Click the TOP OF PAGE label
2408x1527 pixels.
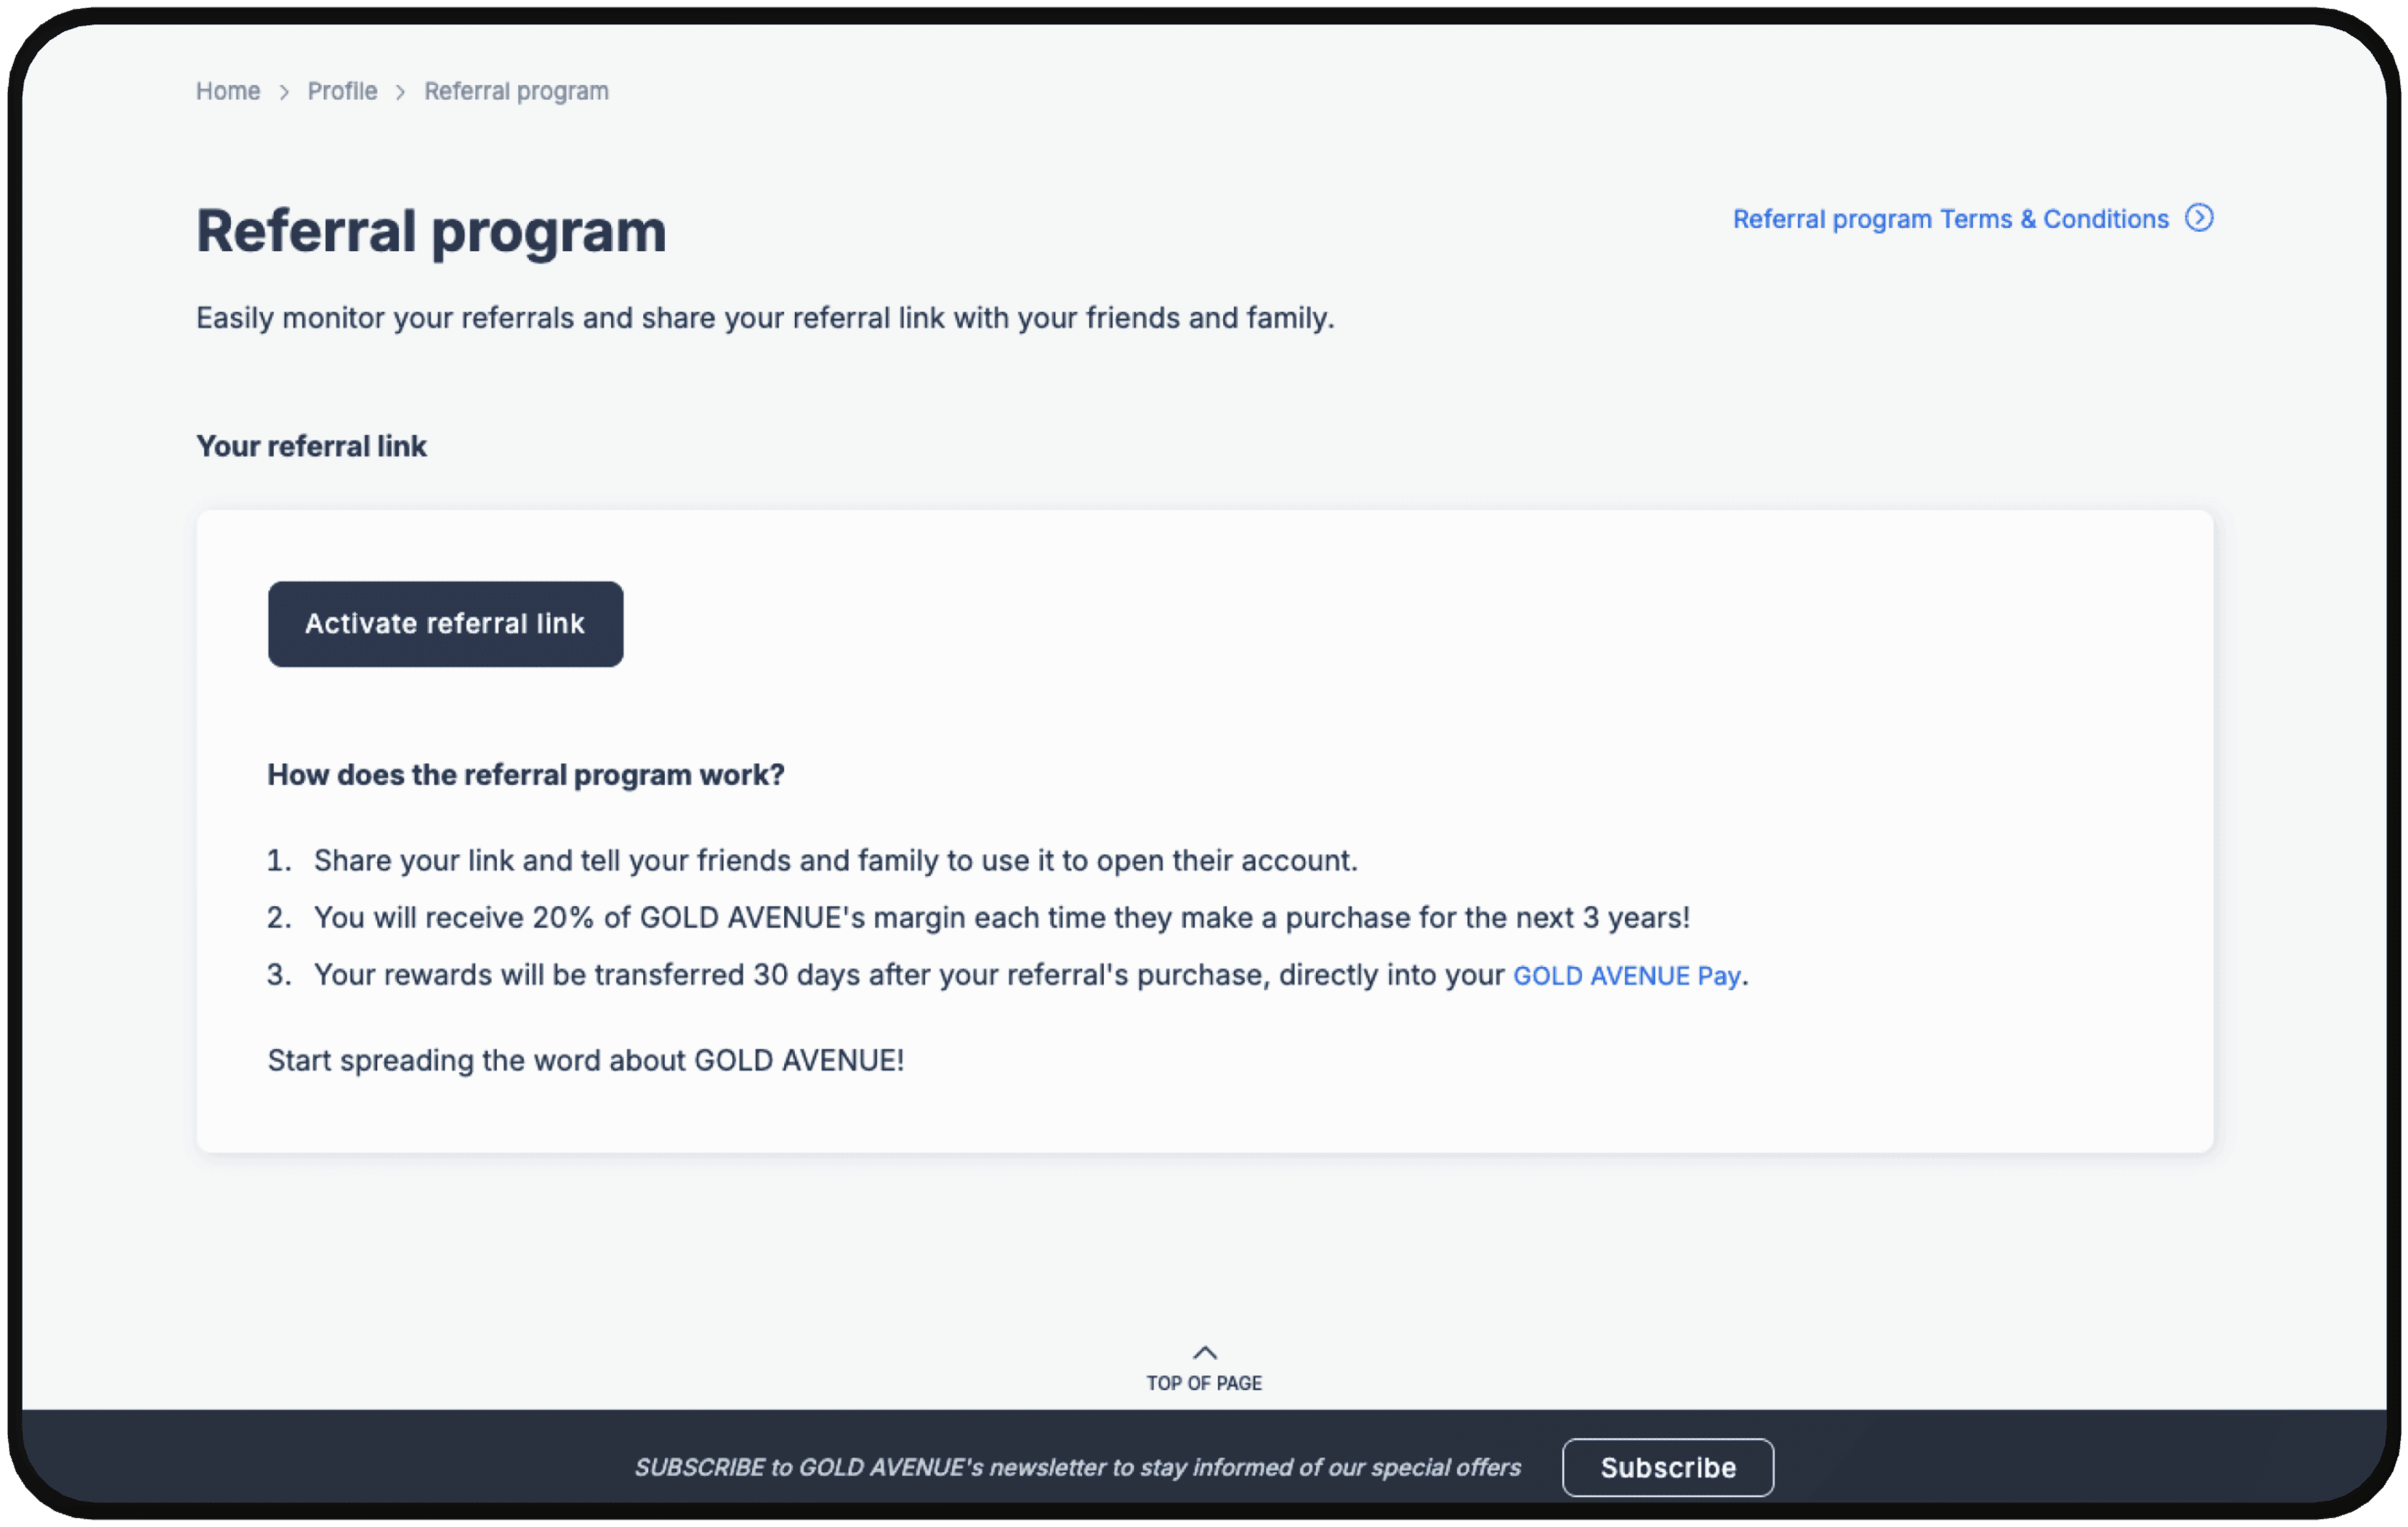coord(1204,1383)
